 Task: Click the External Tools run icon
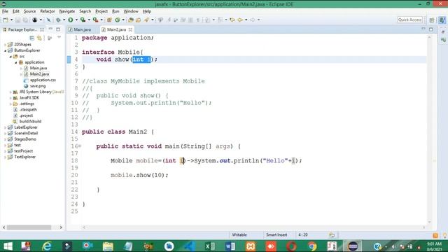coord(95,20)
